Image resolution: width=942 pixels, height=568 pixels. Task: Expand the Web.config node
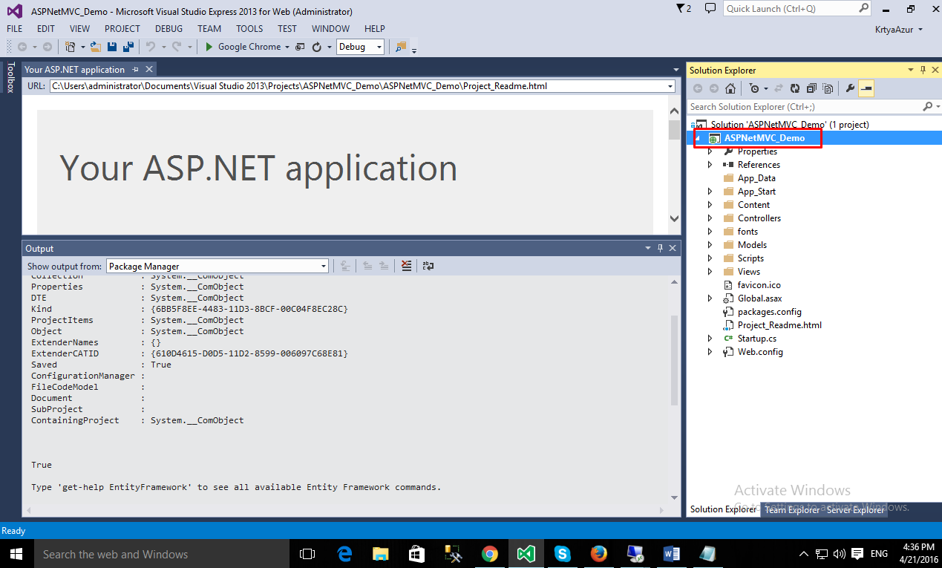[710, 352]
